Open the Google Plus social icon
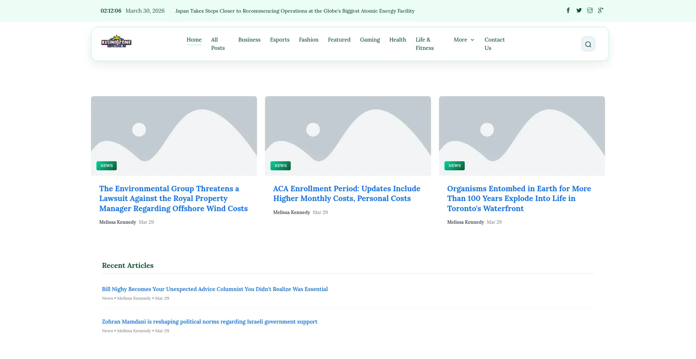This screenshot has height=359, width=696. tap(601, 10)
